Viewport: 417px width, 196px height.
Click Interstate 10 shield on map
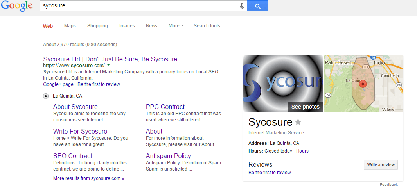click(x=373, y=57)
